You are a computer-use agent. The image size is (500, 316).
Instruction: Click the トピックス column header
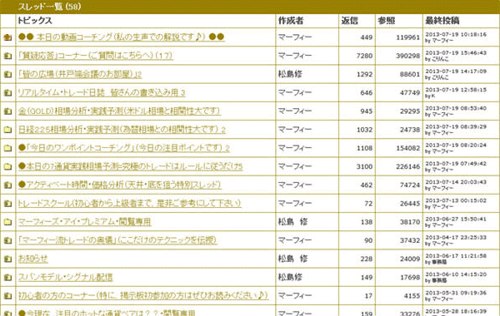tap(35, 21)
